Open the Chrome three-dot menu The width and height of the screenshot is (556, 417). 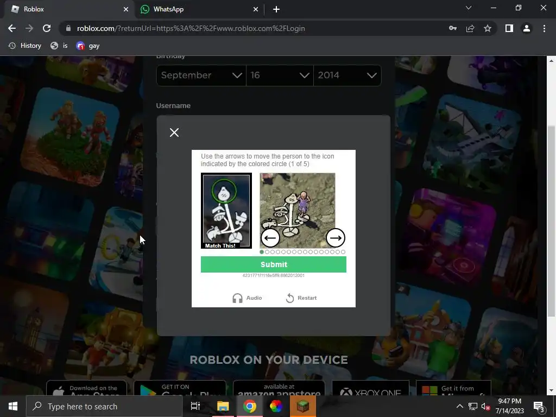tap(544, 28)
